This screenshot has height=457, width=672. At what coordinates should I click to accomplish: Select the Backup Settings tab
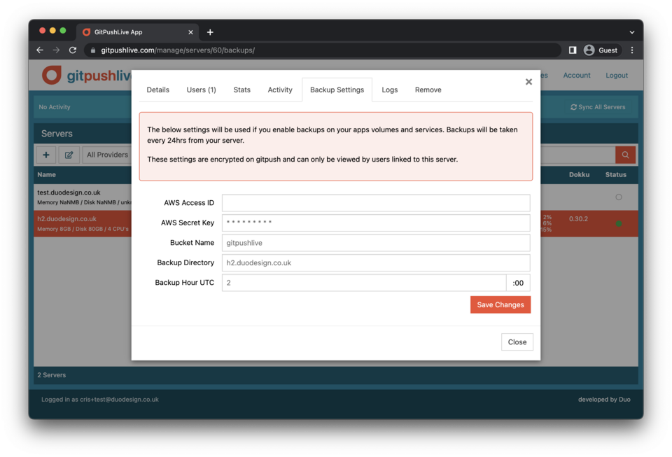pyautogui.click(x=337, y=90)
